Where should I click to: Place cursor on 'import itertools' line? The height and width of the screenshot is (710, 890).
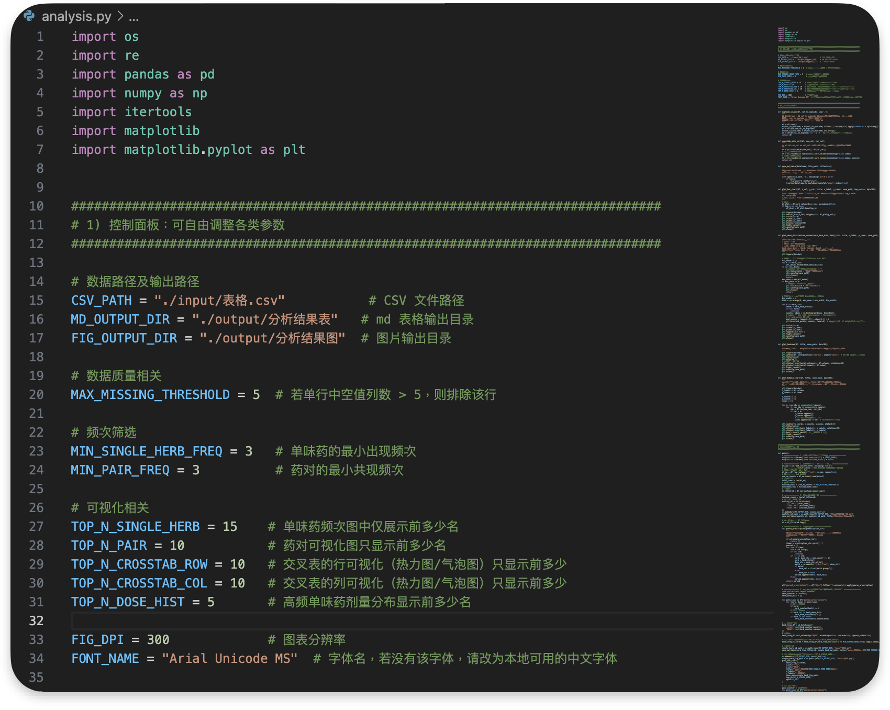132,112
